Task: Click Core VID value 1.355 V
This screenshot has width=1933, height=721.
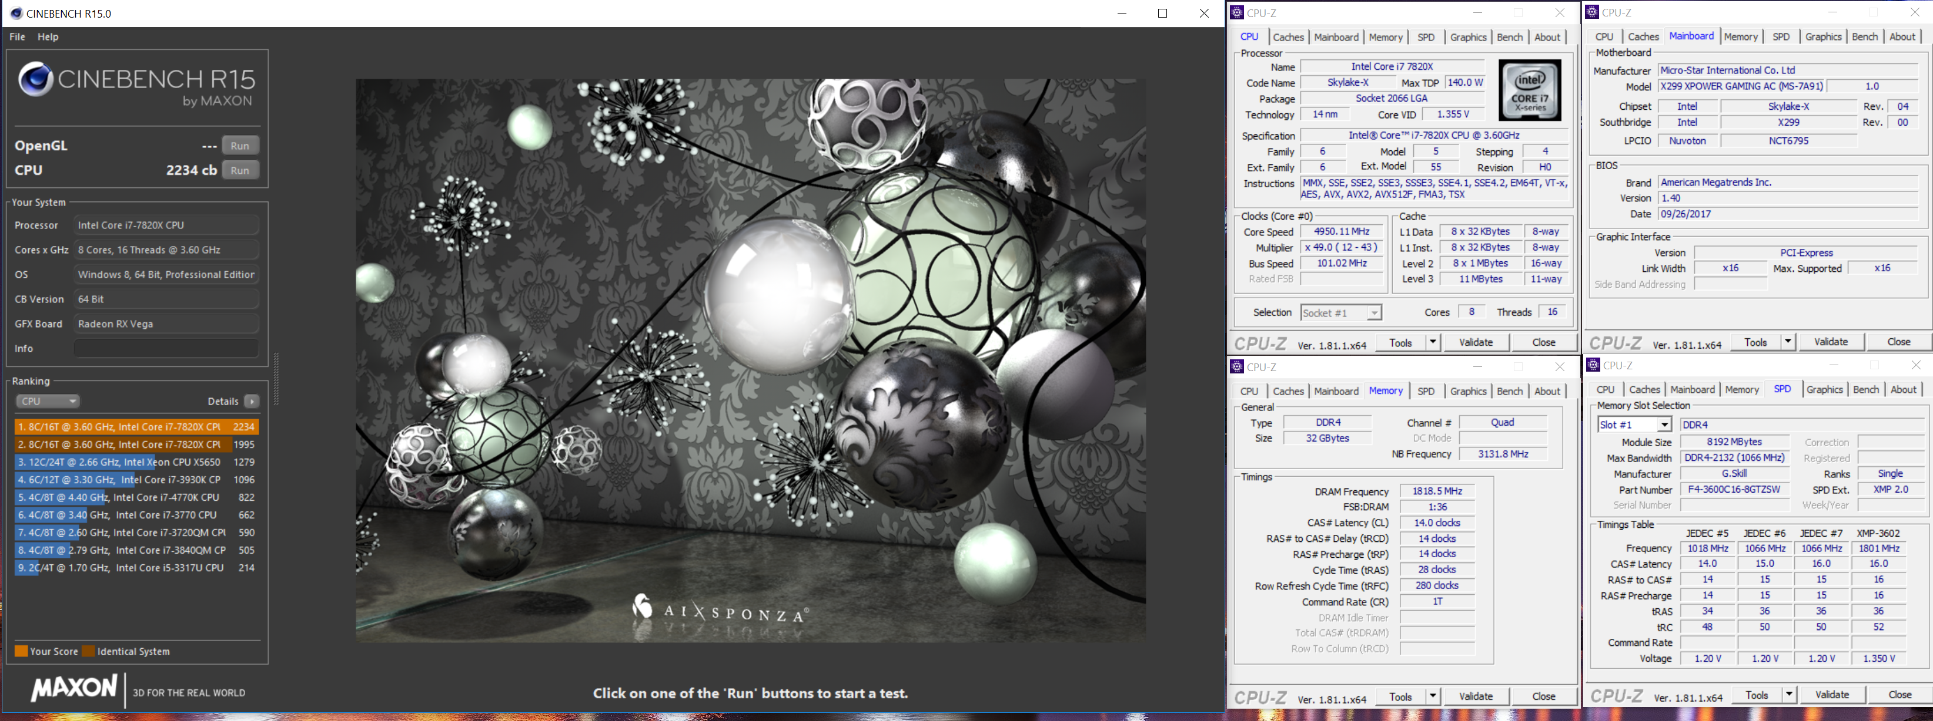Action: 1453,114
